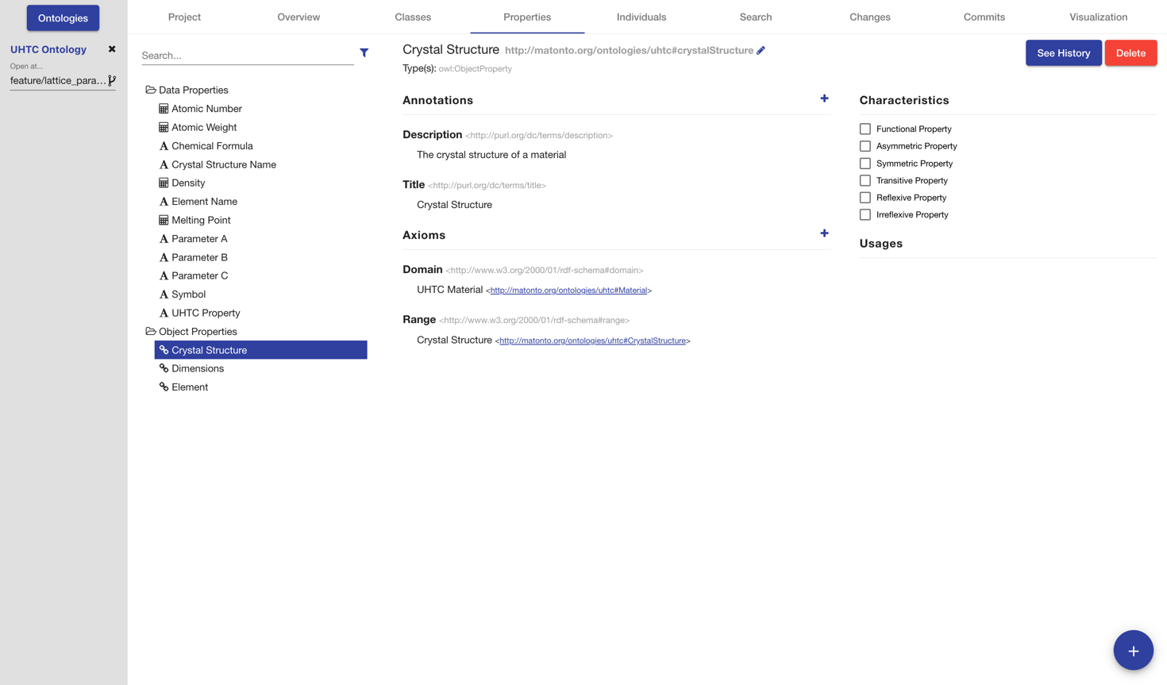Check the Symmetric Property checkbox

pos(865,164)
